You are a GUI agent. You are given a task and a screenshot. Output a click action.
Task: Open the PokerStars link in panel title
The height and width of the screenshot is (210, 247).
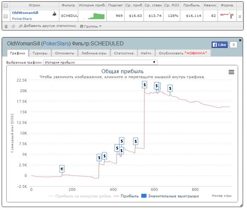coord(56,44)
